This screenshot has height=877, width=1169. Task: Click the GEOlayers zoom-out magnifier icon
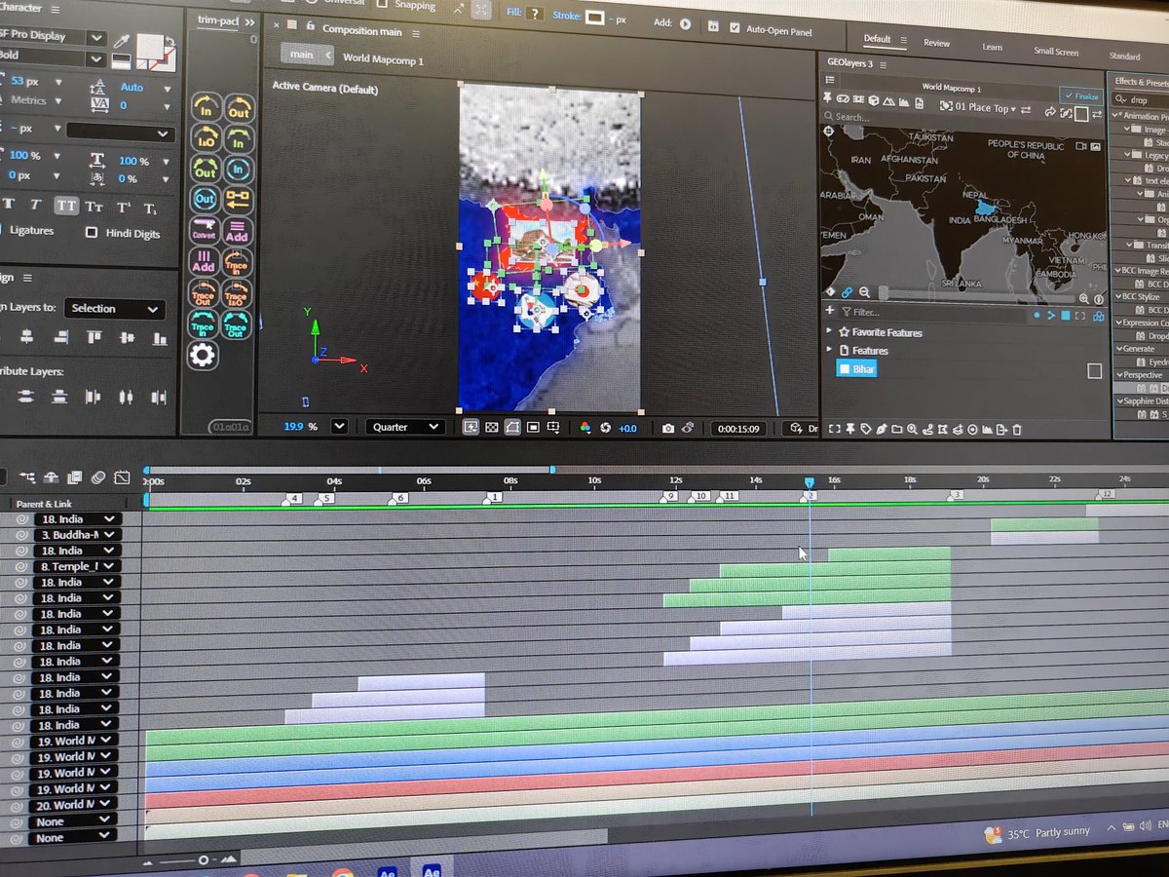tap(864, 291)
